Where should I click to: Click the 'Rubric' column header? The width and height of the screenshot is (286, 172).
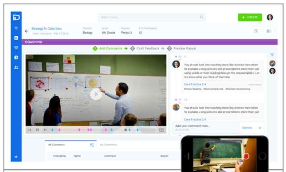point(165,156)
